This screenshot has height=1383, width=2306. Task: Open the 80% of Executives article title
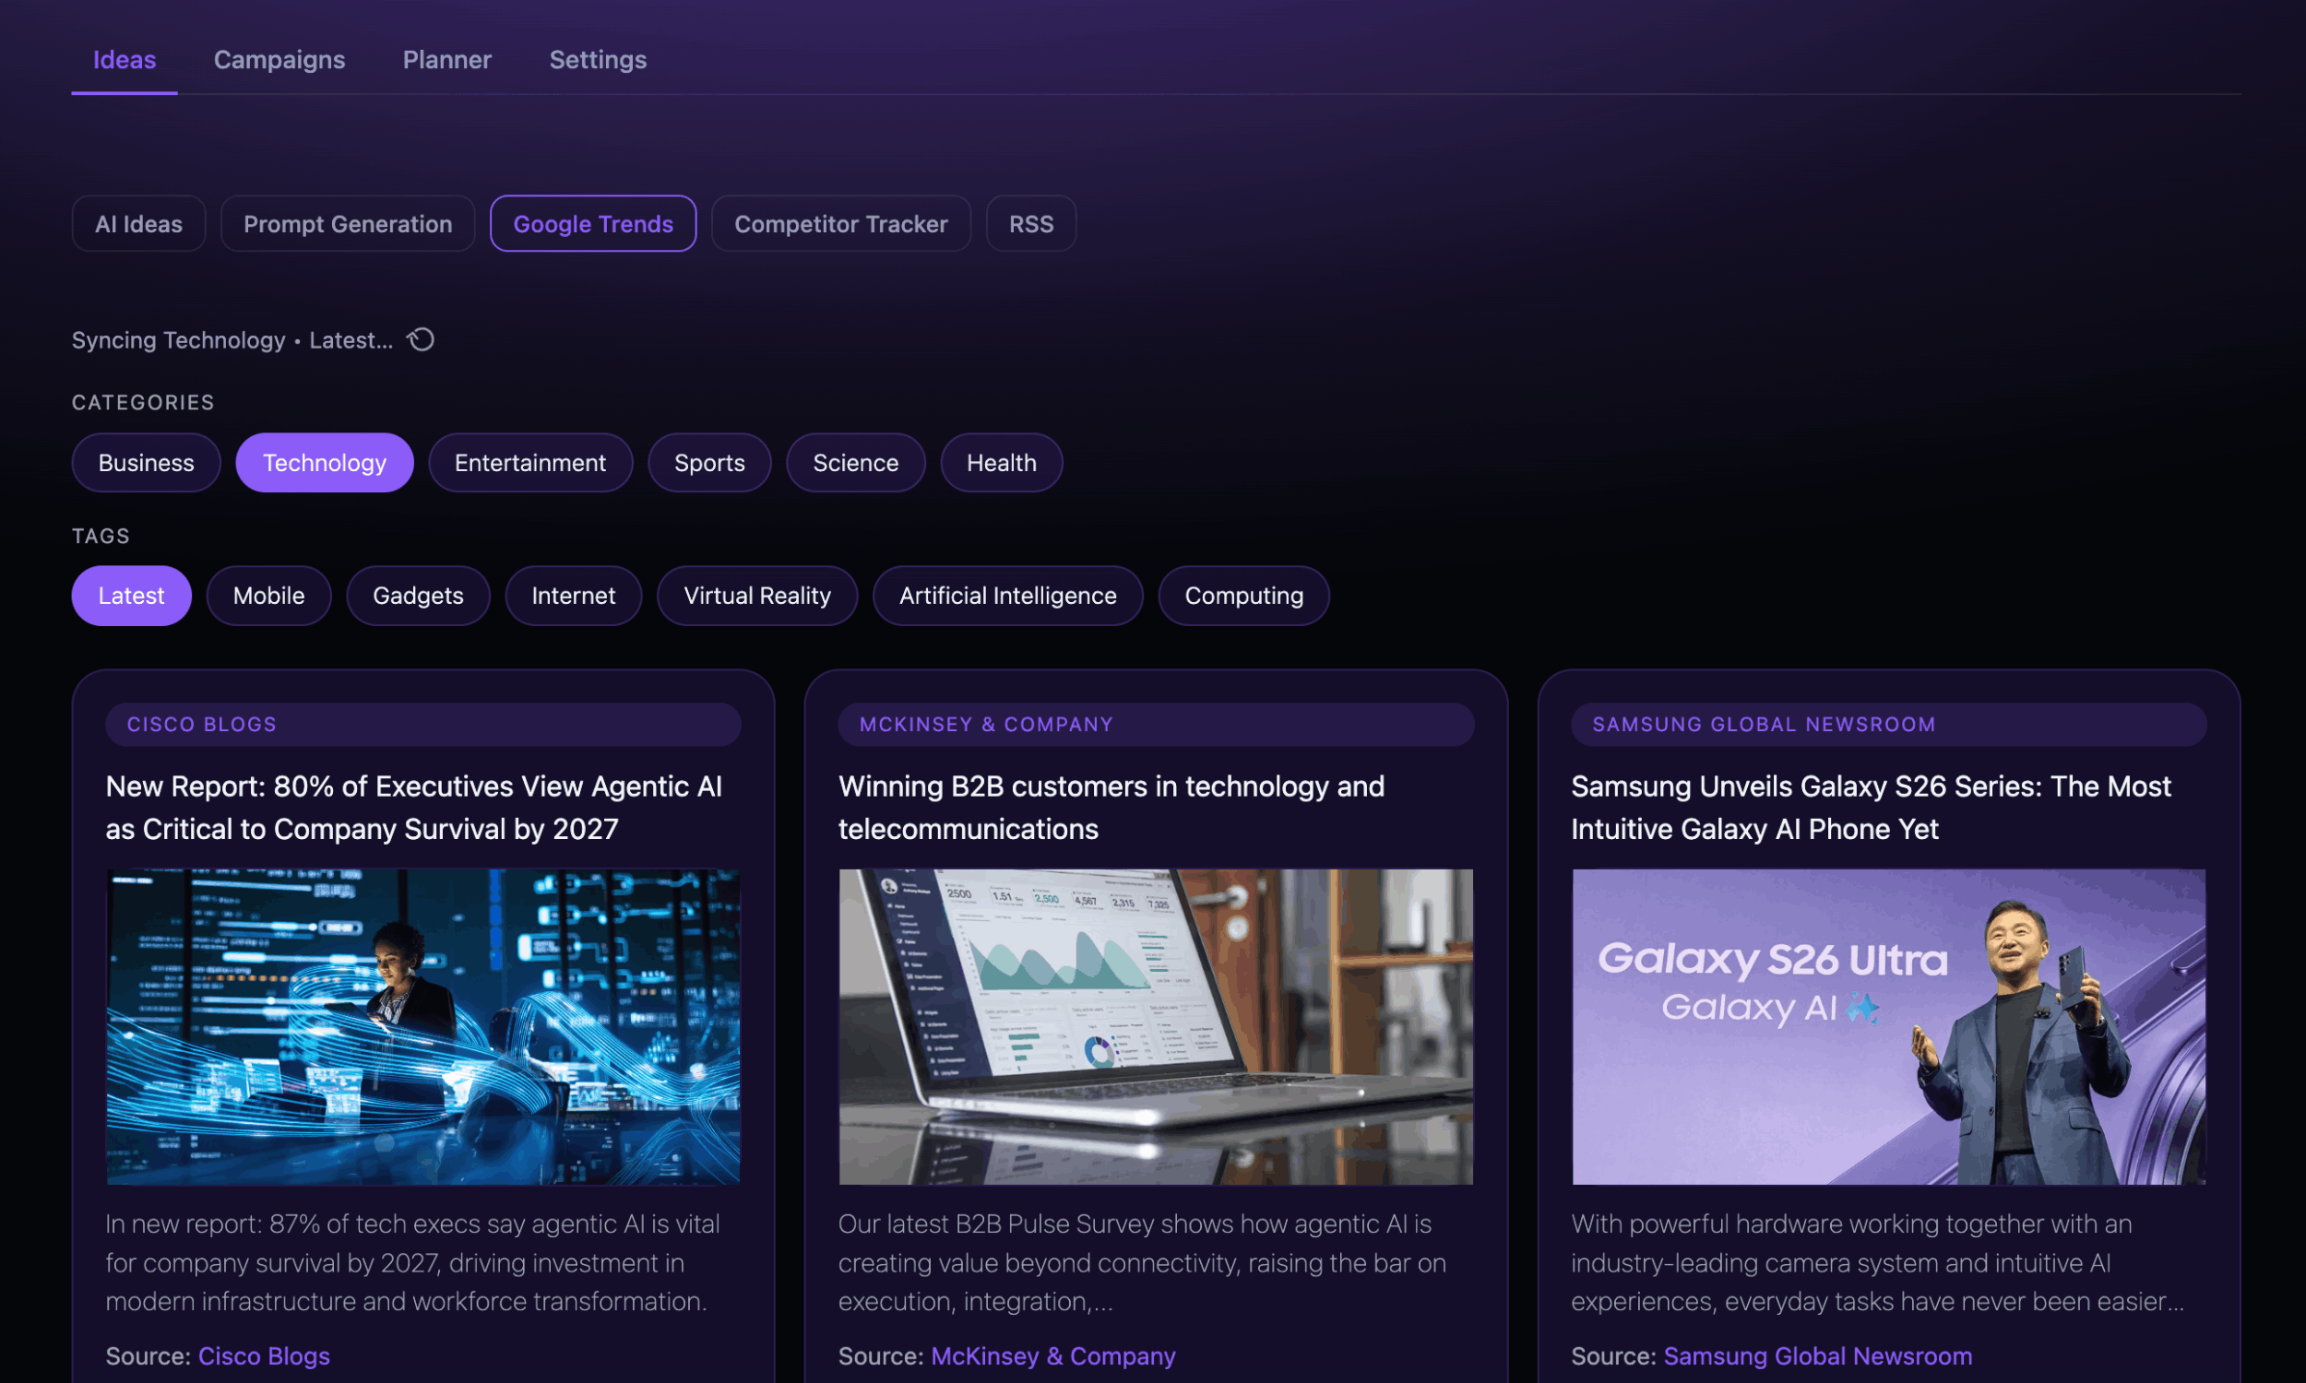point(414,808)
